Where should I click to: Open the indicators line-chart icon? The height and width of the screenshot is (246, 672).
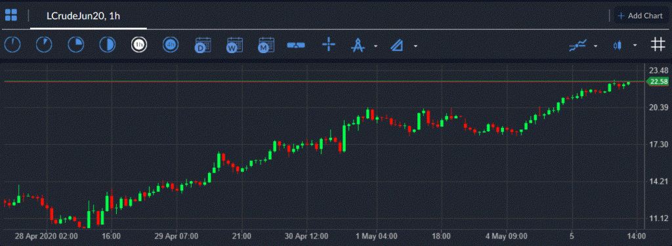[x=577, y=45]
